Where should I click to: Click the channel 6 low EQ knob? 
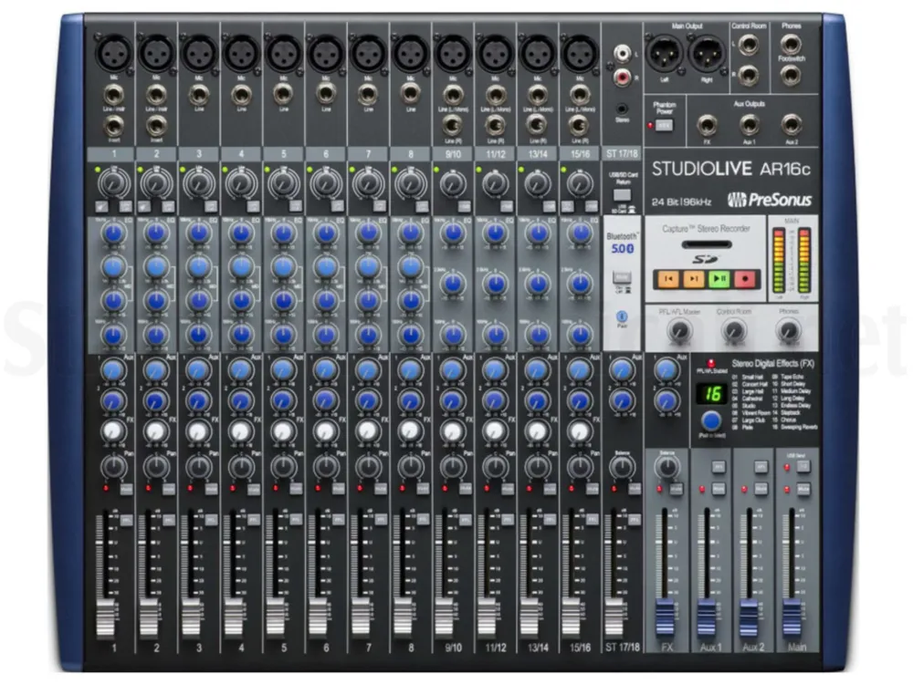[x=326, y=335]
